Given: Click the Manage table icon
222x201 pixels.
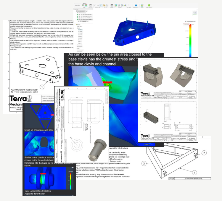Looking at the screenshot, I should pyautogui.click(x=112, y=5).
